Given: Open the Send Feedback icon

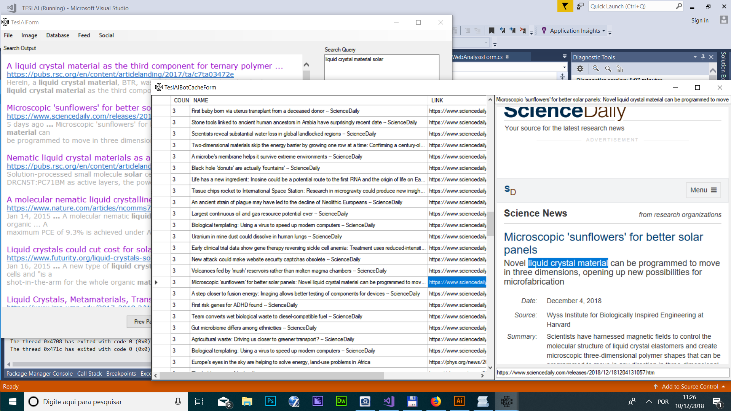Looking at the screenshot, I should coord(580,6).
